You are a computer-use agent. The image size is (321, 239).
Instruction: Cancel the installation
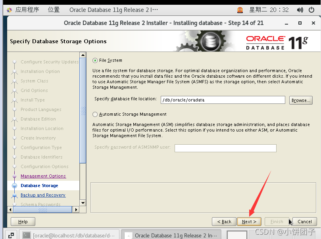tap(304, 222)
